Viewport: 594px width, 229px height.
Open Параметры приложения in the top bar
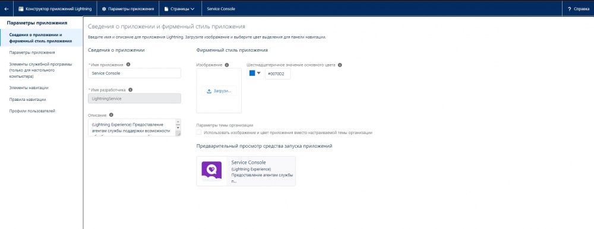click(128, 9)
